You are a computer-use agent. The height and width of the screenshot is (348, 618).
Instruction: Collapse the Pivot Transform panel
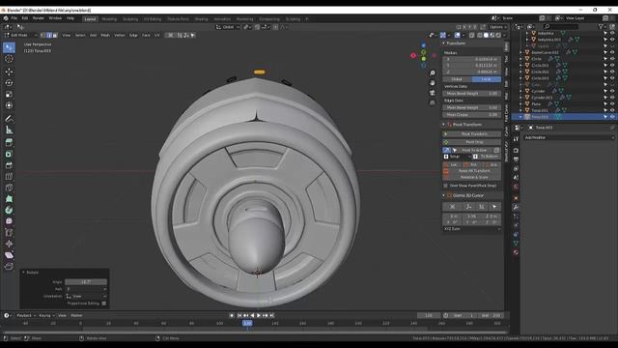[444, 125]
